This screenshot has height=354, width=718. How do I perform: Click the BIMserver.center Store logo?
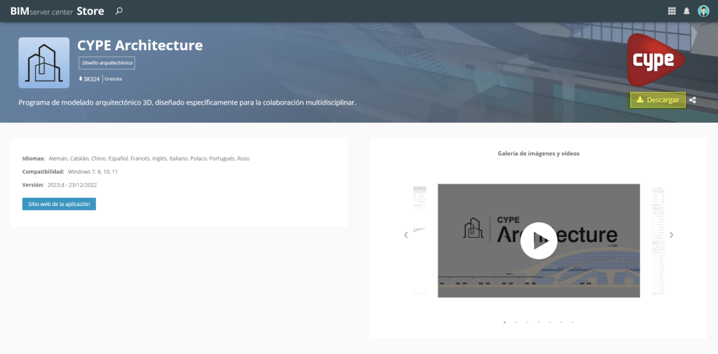[57, 11]
